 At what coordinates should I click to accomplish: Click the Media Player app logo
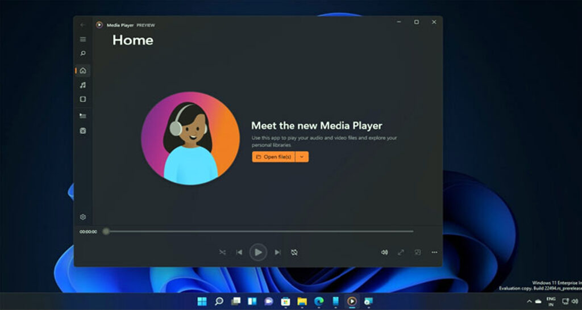point(99,25)
